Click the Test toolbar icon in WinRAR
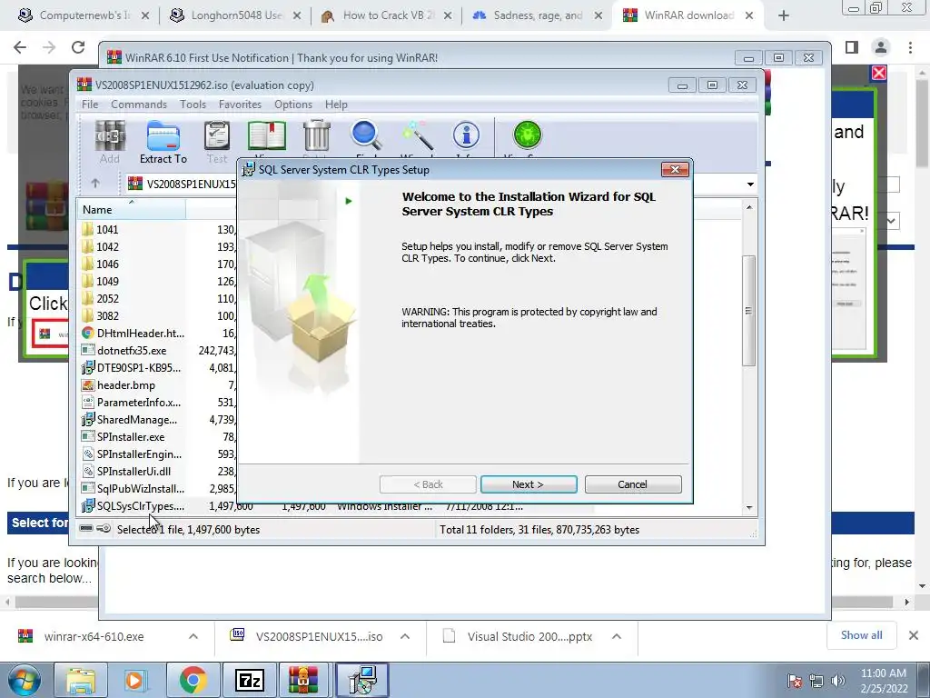The height and width of the screenshot is (698, 930). [x=216, y=141]
